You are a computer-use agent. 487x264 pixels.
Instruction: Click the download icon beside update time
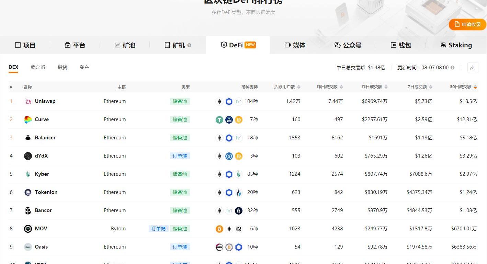click(473, 68)
